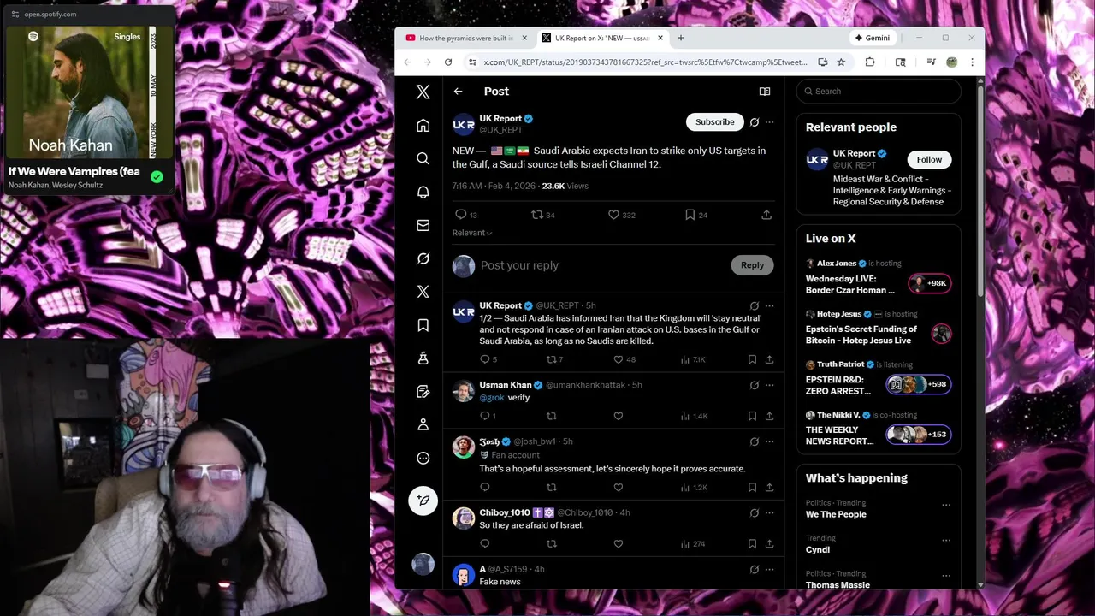Bookmark this page with the star icon
The width and height of the screenshot is (1095, 616).
(x=841, y=62)
